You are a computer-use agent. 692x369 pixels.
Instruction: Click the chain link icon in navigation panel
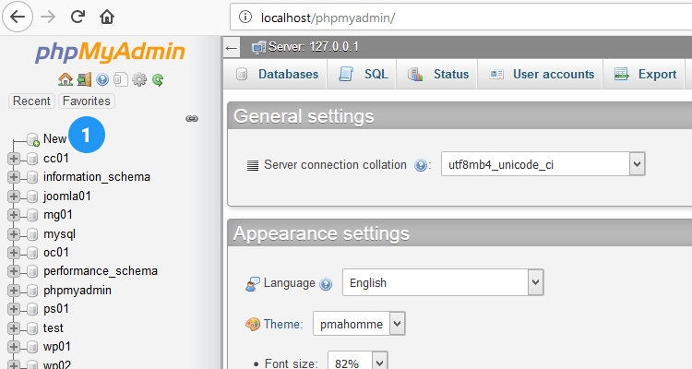point(192,118)
